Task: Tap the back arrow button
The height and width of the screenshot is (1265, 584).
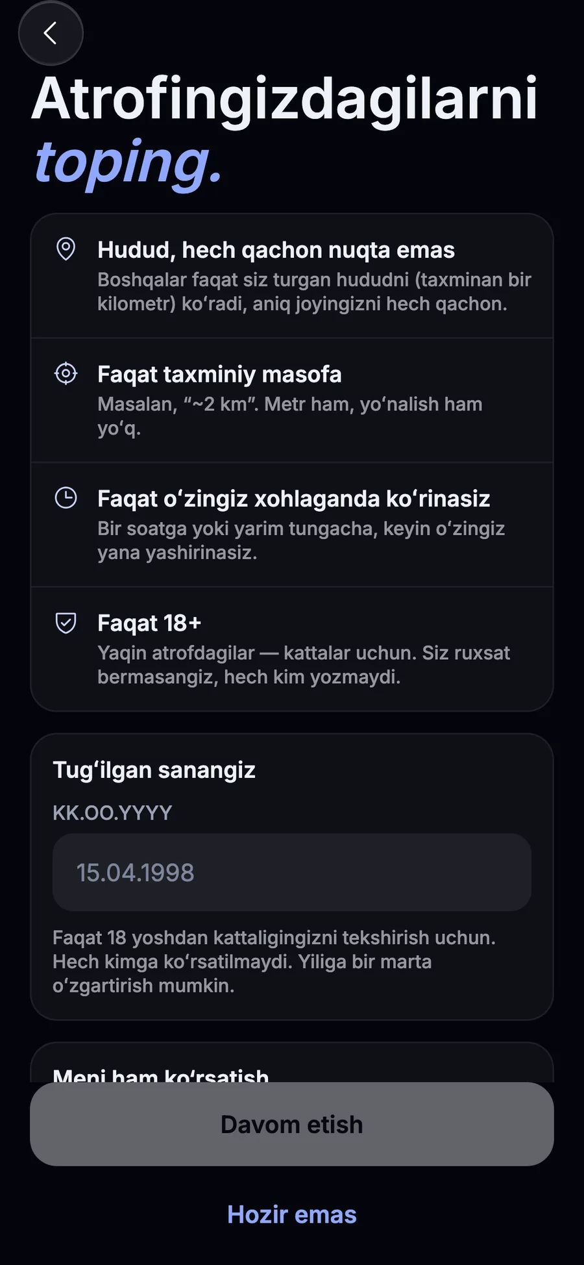Action: [x=51, y=33]
